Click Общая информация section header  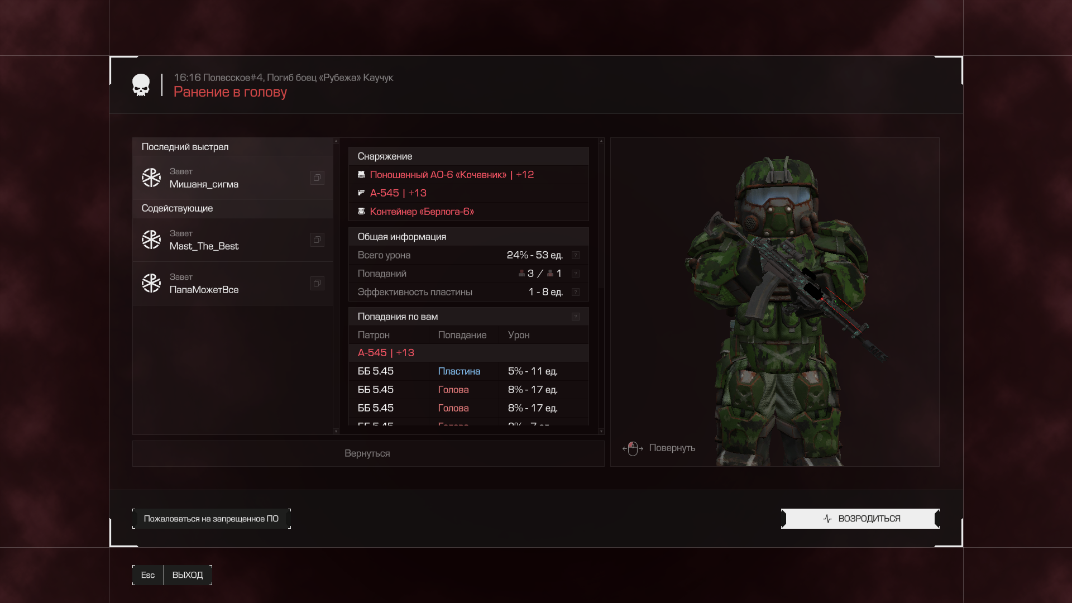tap(468, 237)
